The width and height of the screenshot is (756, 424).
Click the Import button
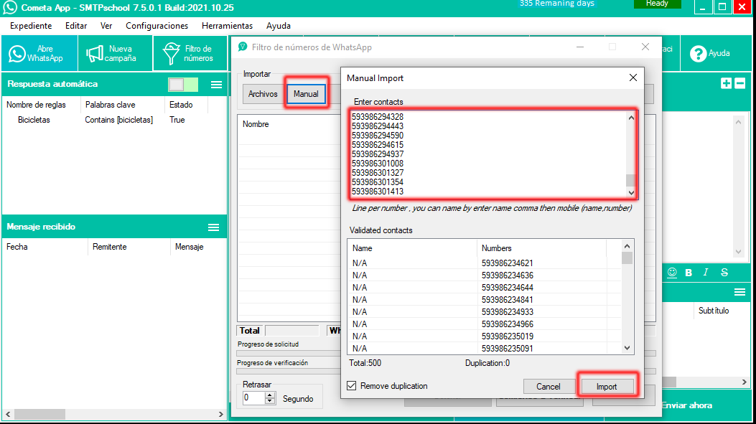[607, 387]
